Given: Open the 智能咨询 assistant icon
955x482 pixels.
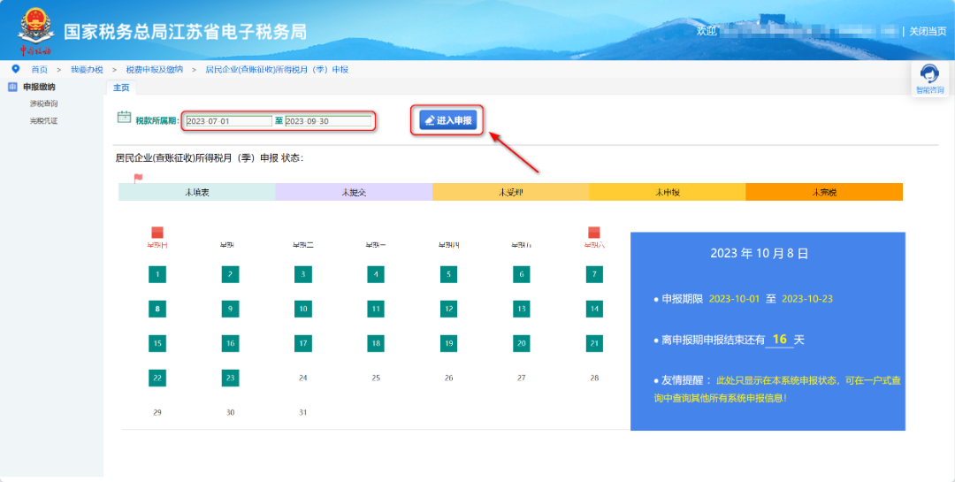Looking at the screenshot, I should [929, 74].
